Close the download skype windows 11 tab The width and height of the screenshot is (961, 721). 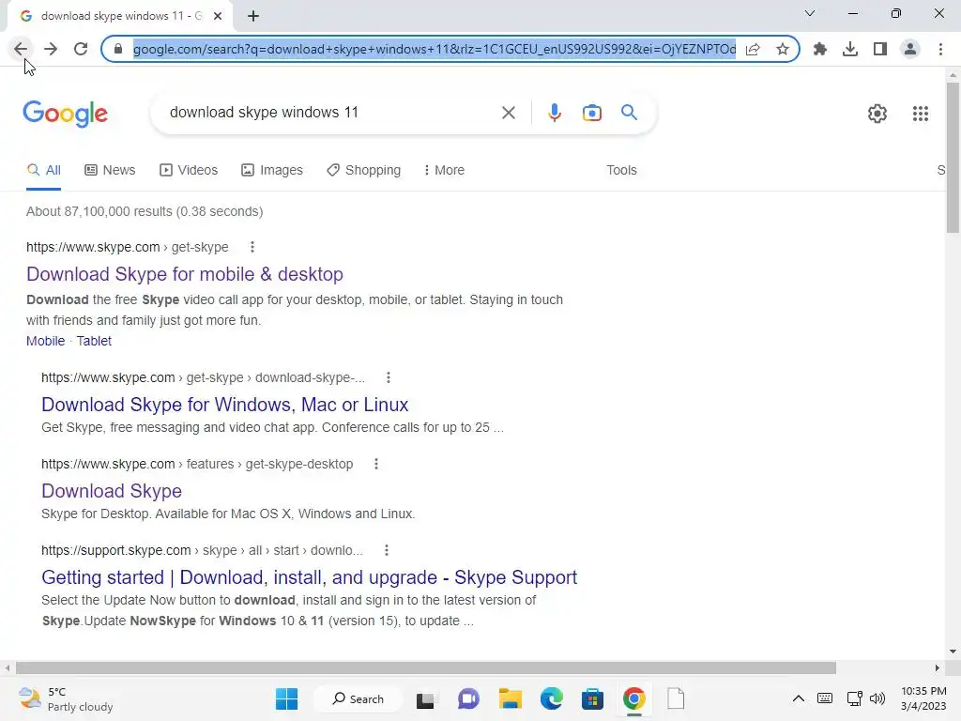click(x=218, y=16)
